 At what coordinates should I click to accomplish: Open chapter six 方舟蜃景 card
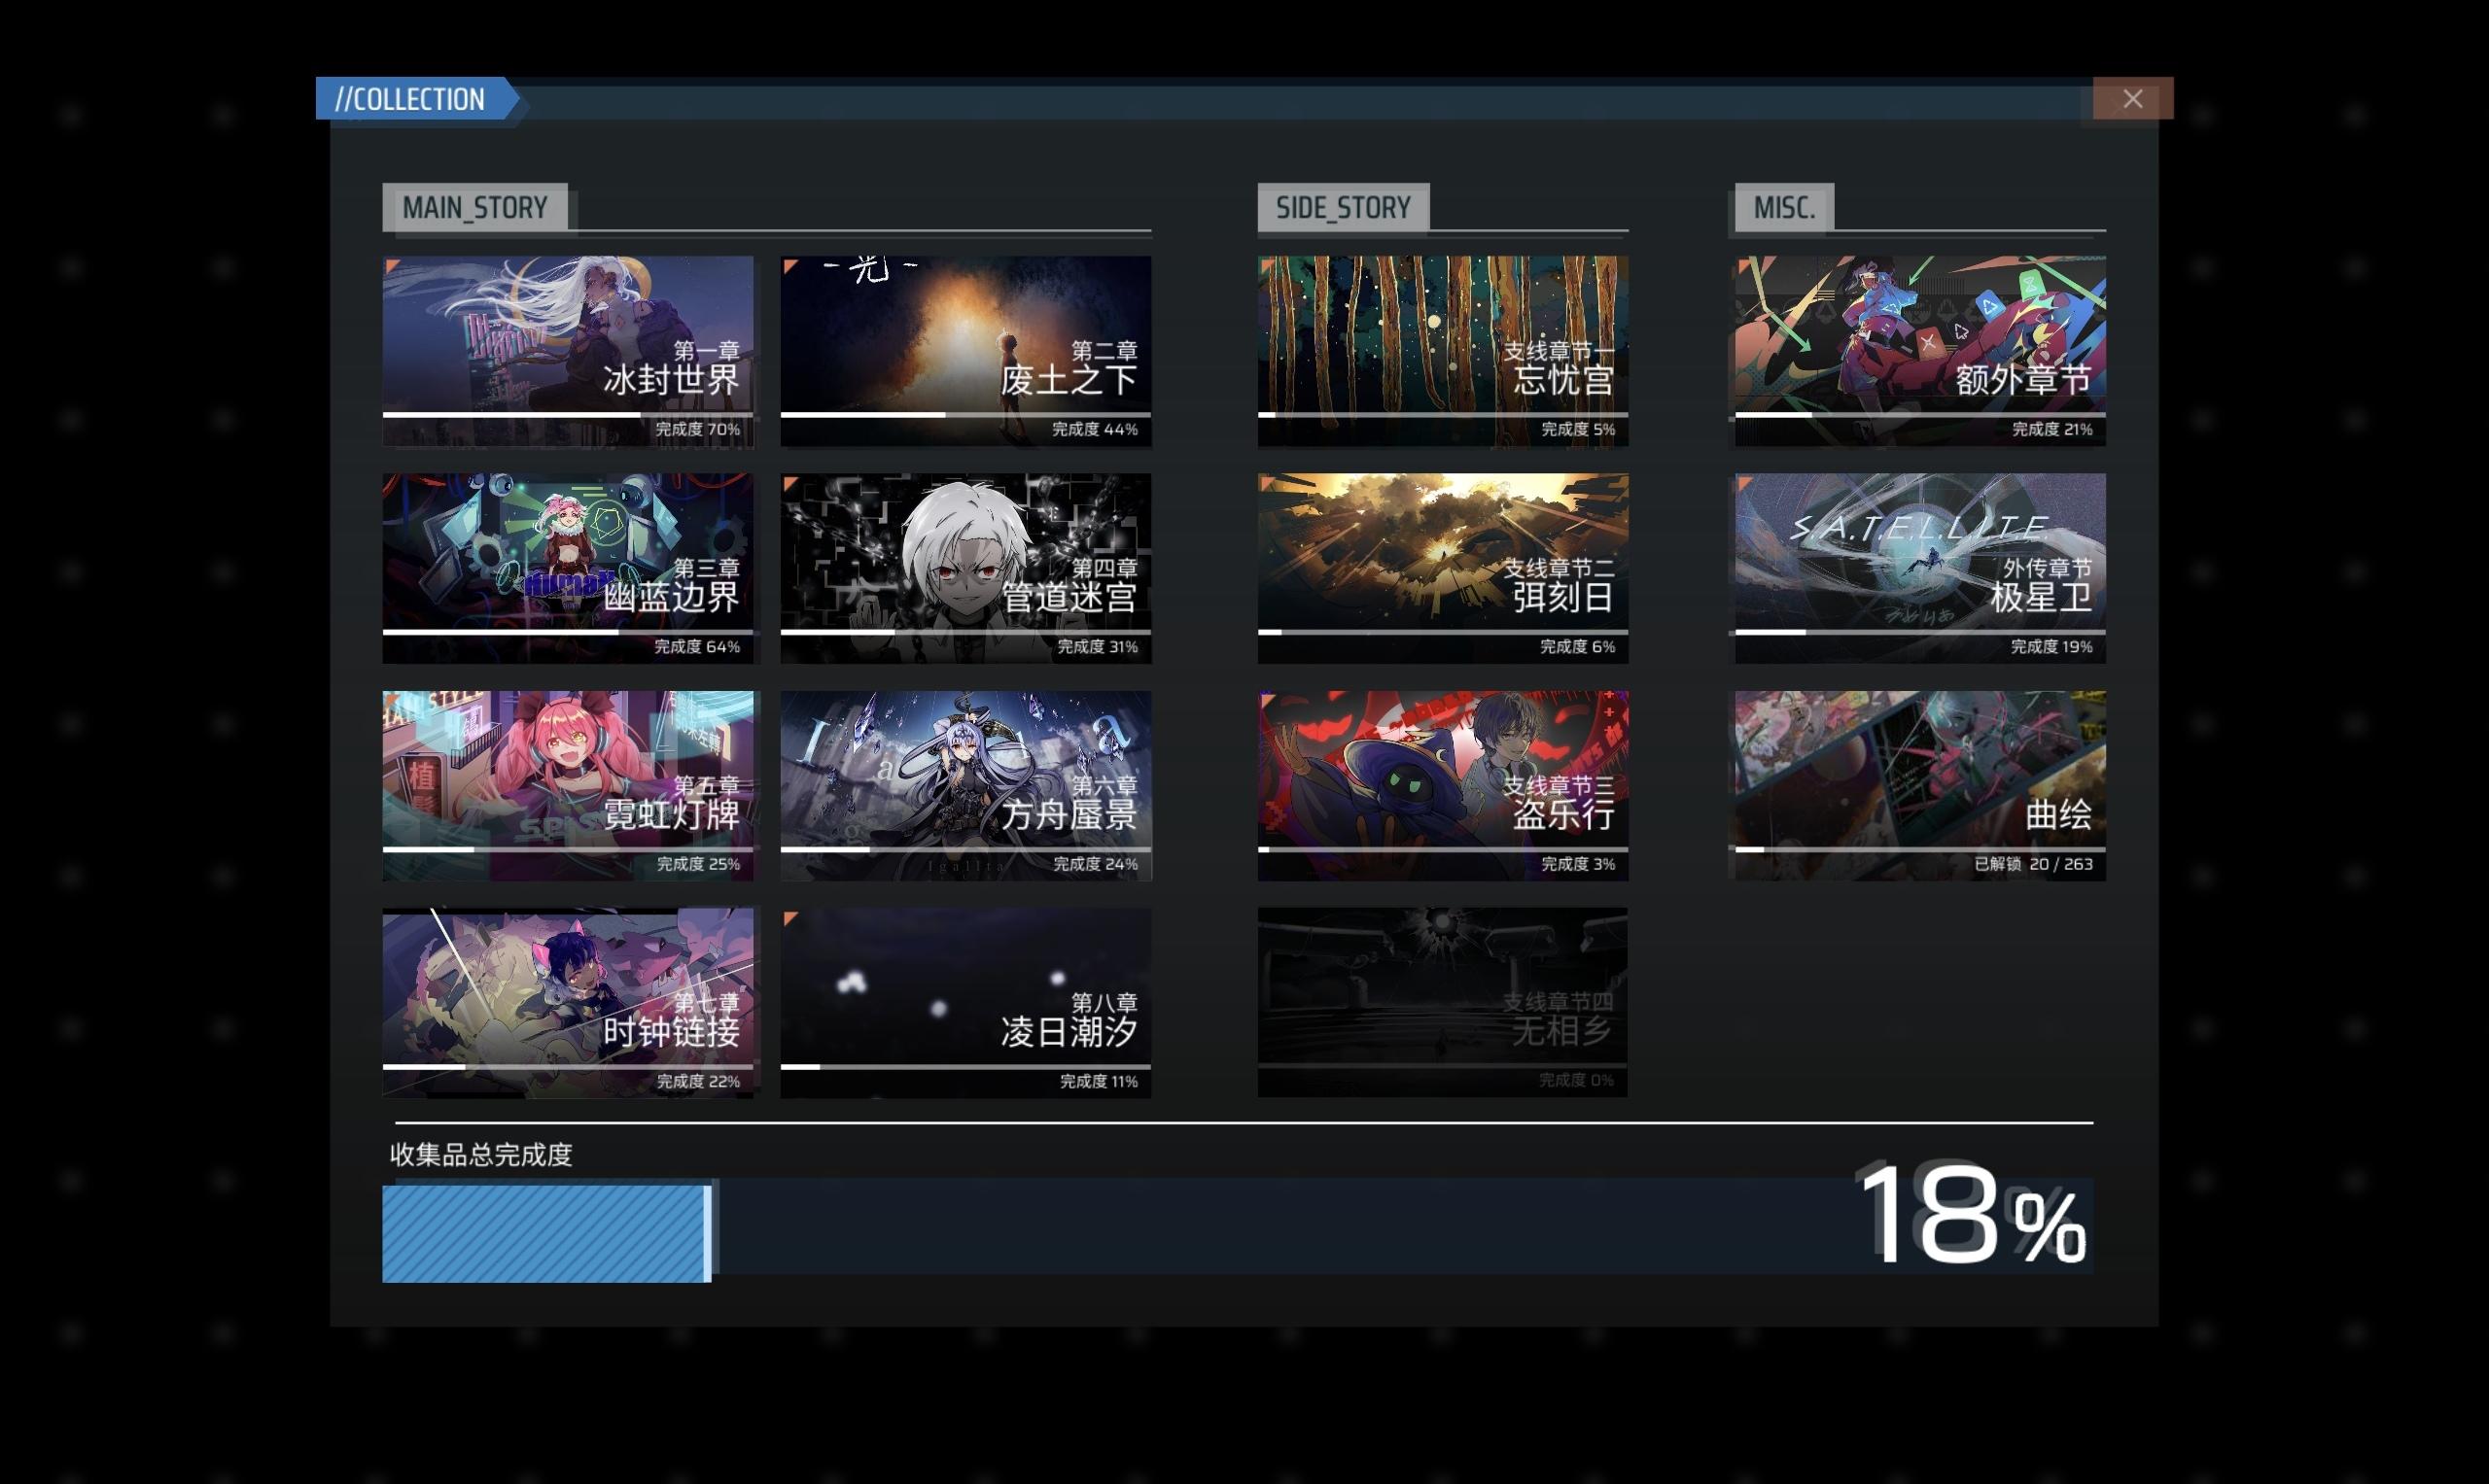(965, 785)
